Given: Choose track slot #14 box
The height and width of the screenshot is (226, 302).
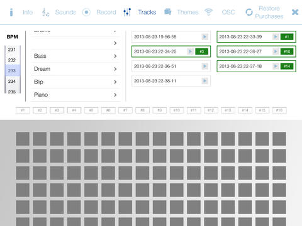Looking at the screenshot, I should (x=245, y=110).
